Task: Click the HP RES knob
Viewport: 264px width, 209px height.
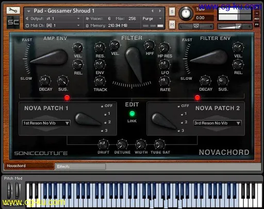Action: tap(164, 47)
